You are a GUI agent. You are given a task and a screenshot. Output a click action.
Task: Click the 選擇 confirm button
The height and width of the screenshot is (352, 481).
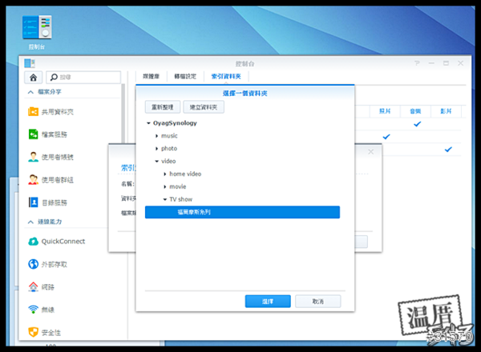(268, 301)
